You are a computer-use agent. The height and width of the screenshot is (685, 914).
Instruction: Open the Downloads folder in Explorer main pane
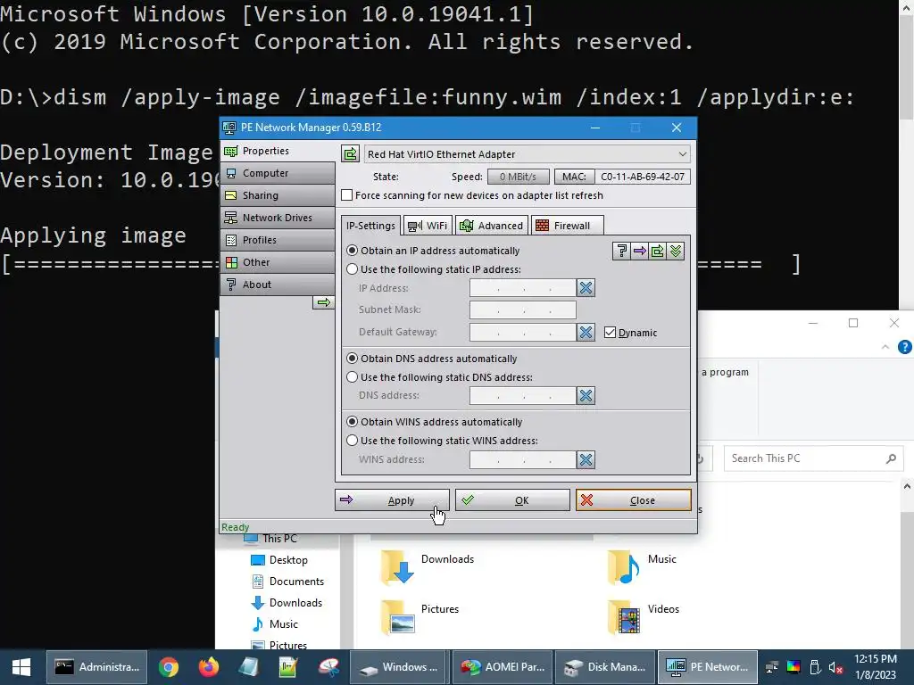point(428,566)
